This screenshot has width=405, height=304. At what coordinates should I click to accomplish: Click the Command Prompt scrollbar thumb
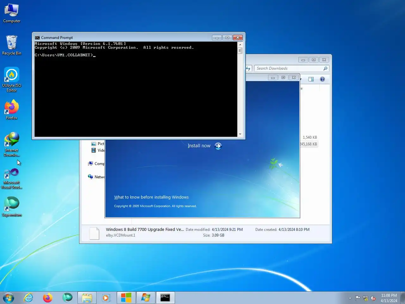pyautogui.click(x=240, y=51)
